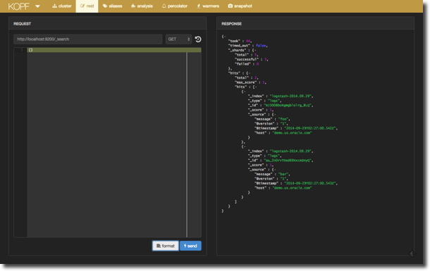The image size is (430, 271).
Task: Click the format button
Action: click(166, 246)
